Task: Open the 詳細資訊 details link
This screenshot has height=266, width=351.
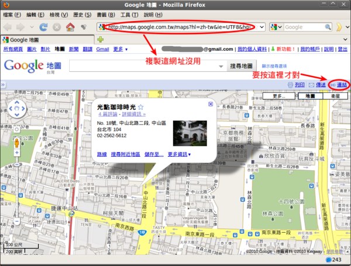Action: click(x=133, y=114)
